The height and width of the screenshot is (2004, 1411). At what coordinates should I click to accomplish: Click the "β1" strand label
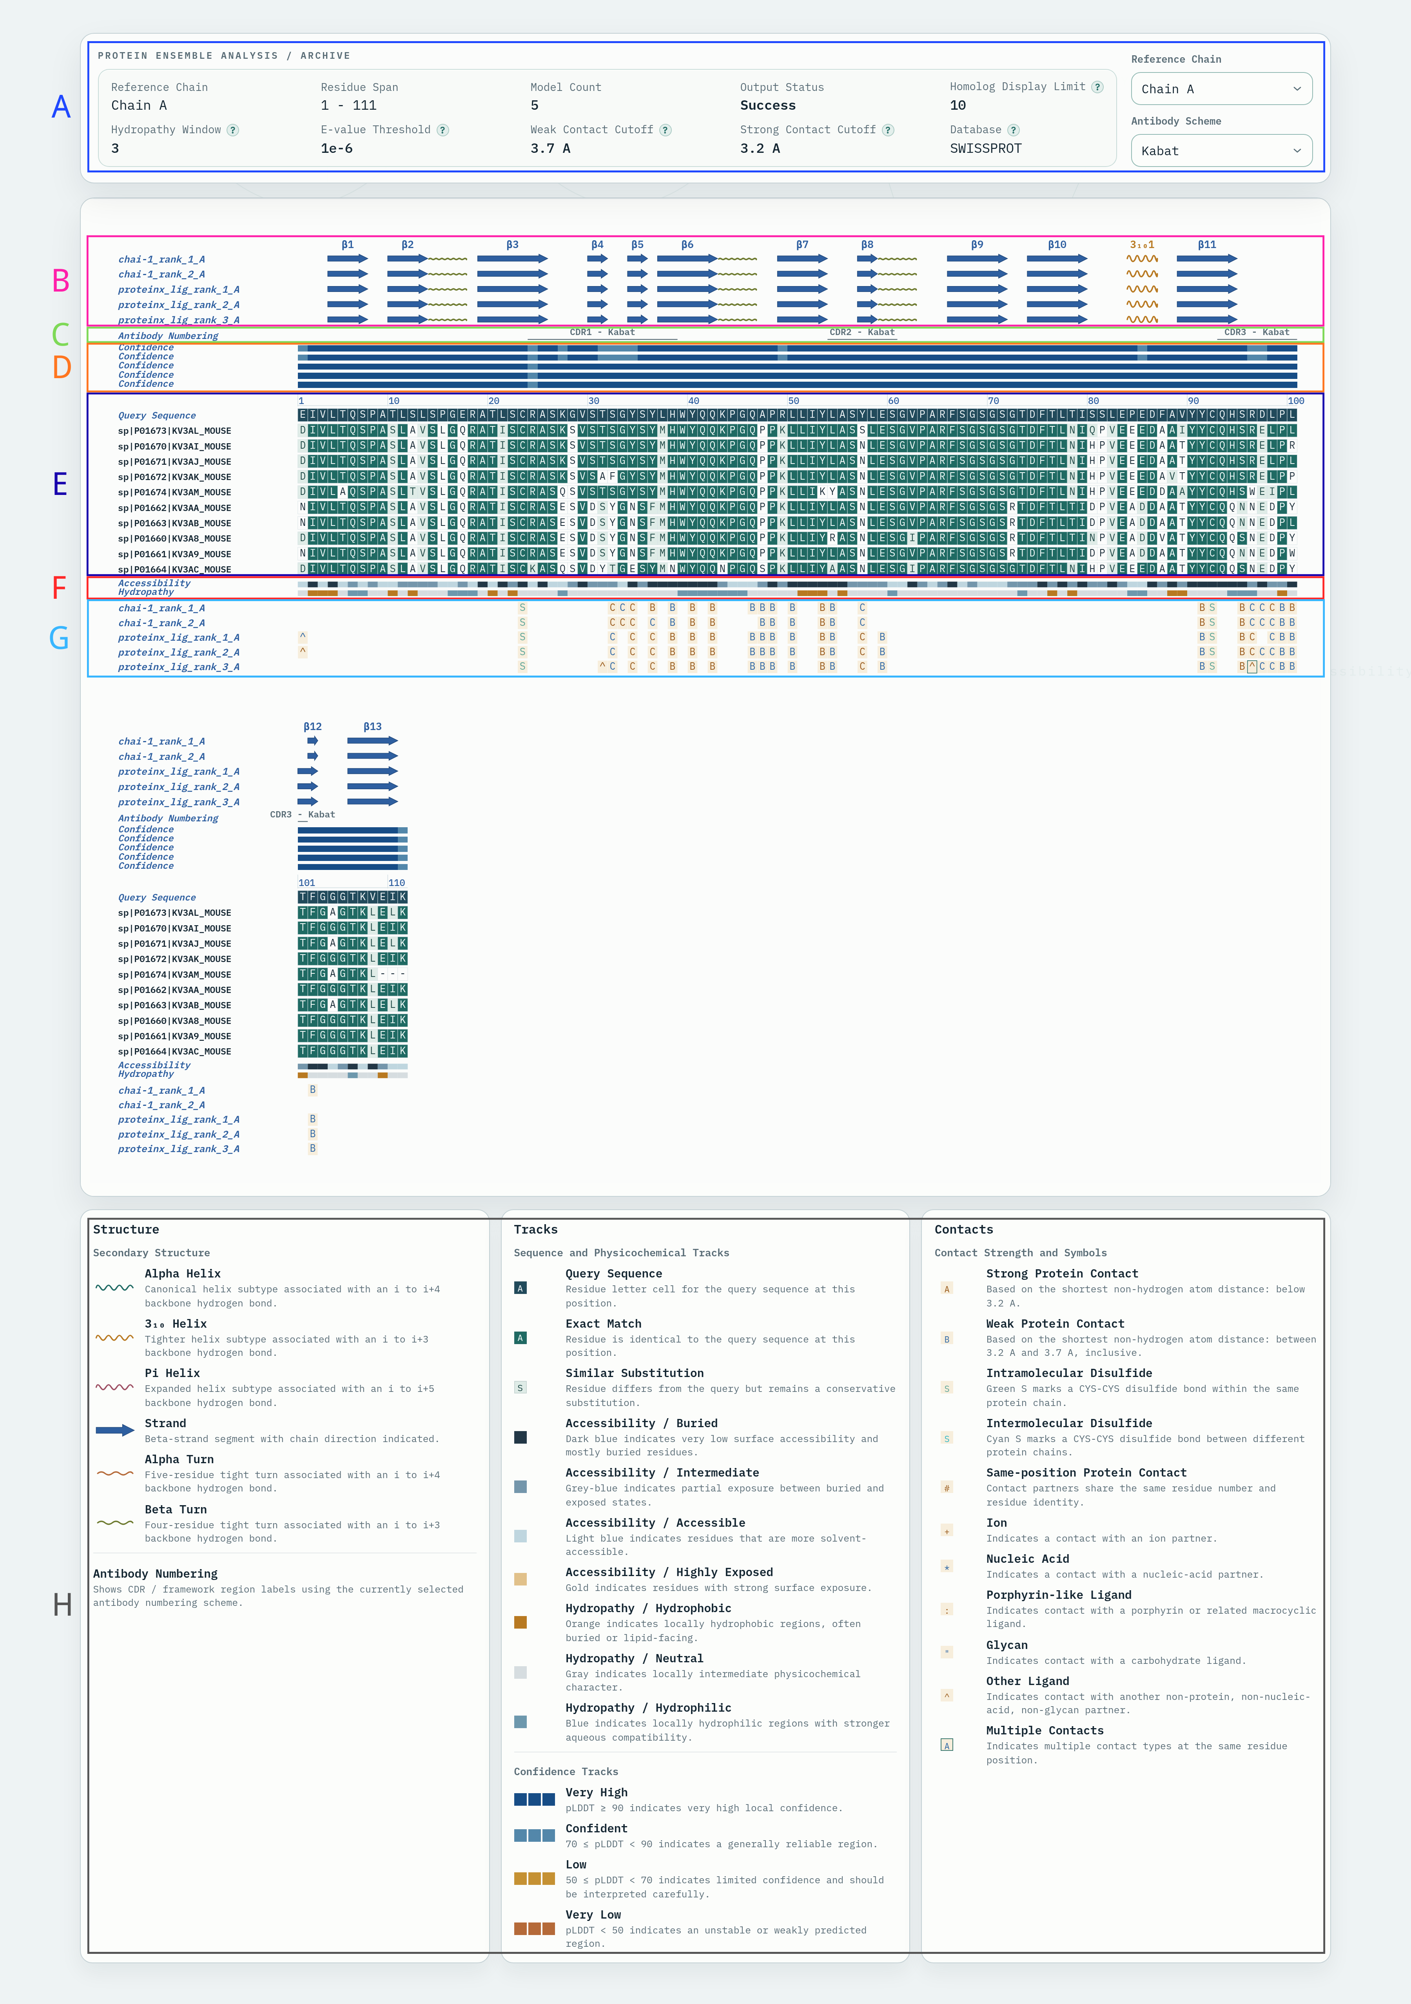coord(348,245)
